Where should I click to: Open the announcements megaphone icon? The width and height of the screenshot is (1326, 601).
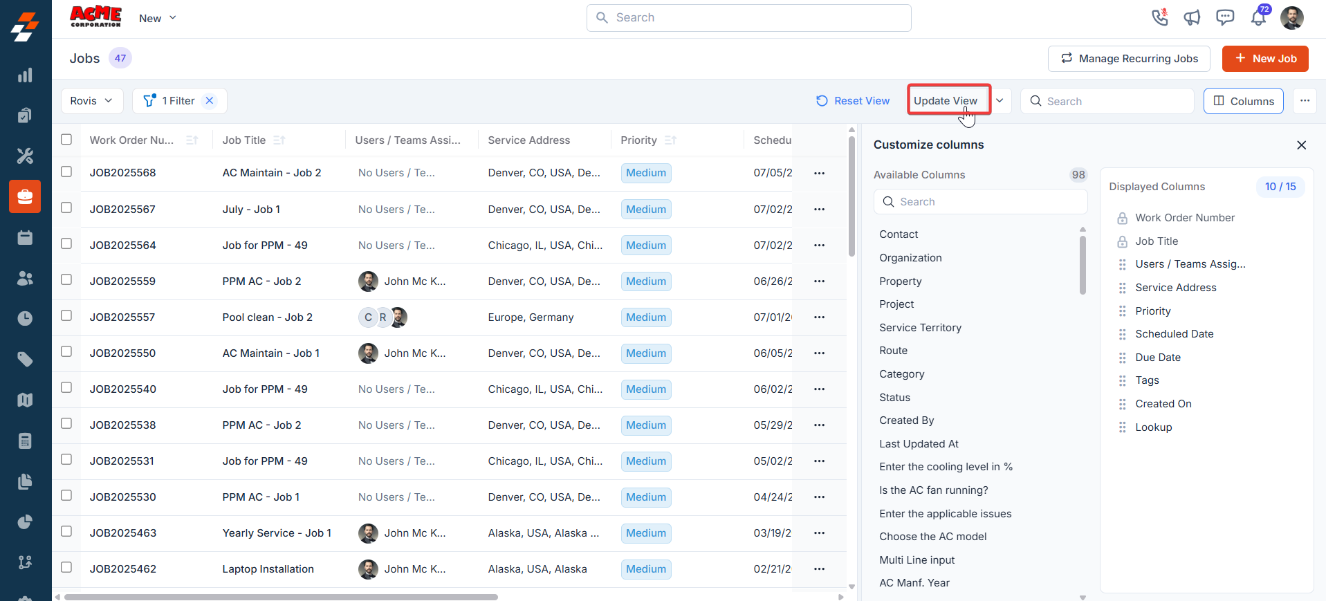1192,17
